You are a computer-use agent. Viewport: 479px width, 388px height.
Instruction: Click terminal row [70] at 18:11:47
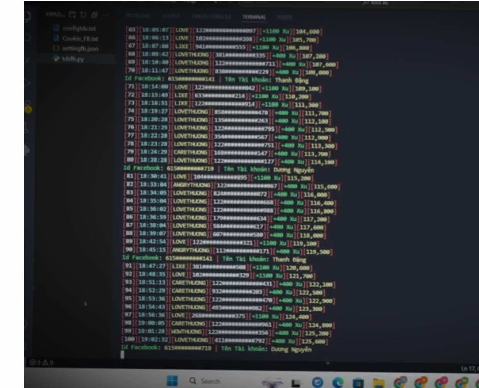(x=228, y=72)
